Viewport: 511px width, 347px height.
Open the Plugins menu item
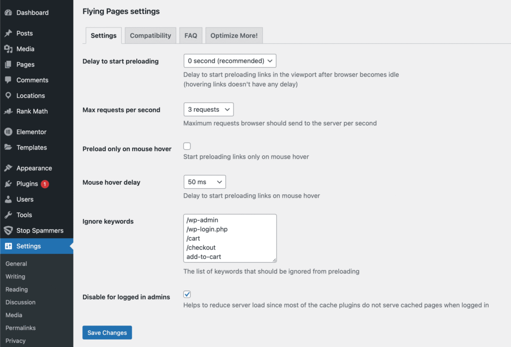36,184
